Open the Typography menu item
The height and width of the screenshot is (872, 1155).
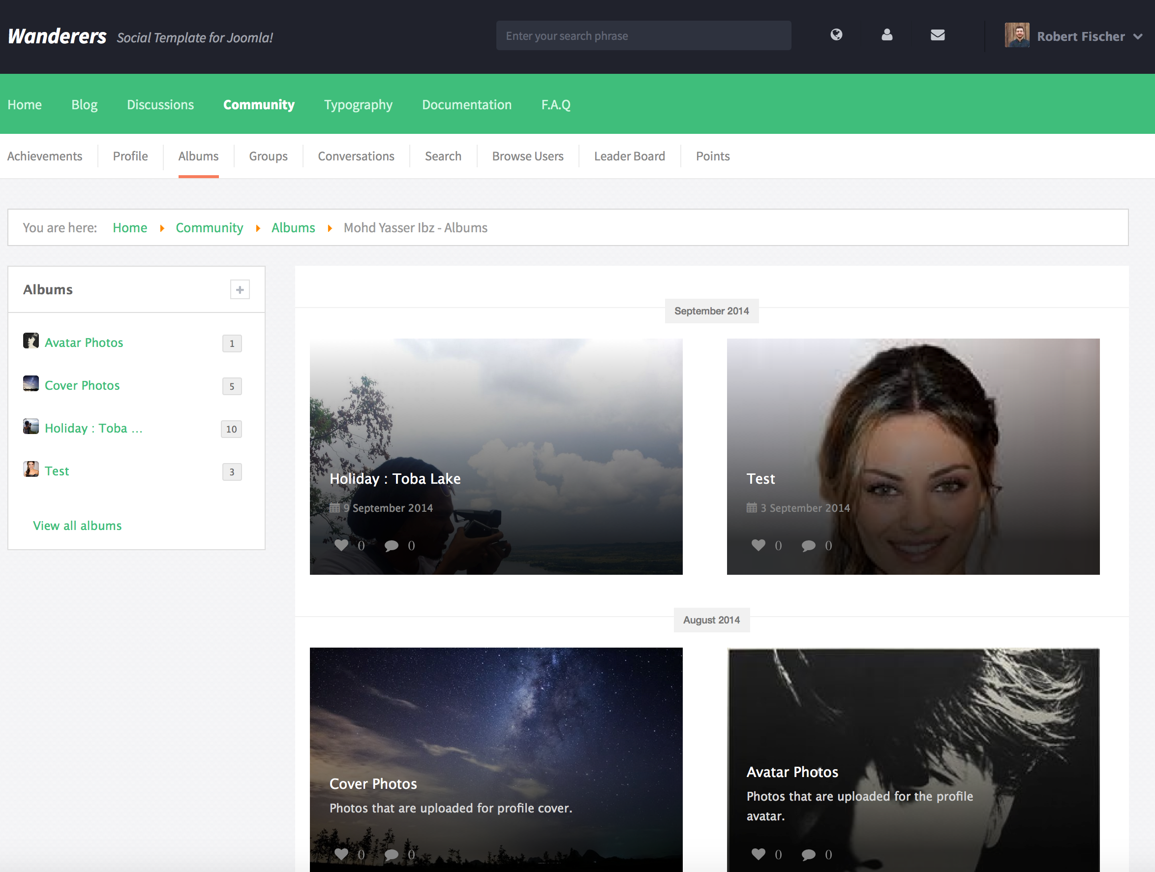coord(358,104)
